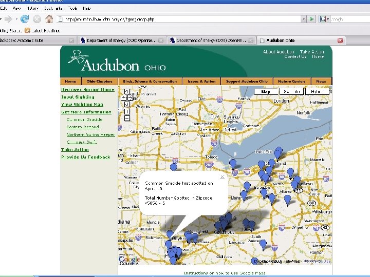The height and width of the screenshot is (277, 370).
Task: Click the Get More Information link
Action: 86,112
